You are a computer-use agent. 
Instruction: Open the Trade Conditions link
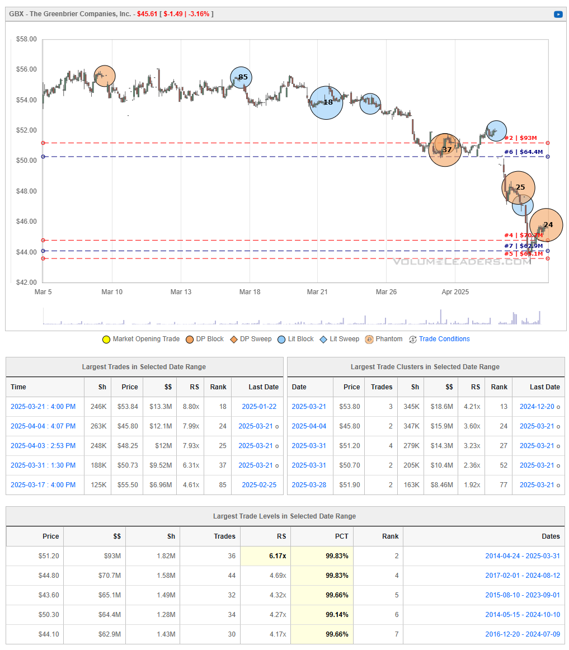tap(444, 339)
